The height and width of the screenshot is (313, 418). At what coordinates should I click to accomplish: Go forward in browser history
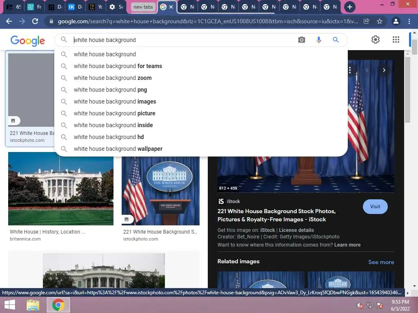[x=22, y=21]
